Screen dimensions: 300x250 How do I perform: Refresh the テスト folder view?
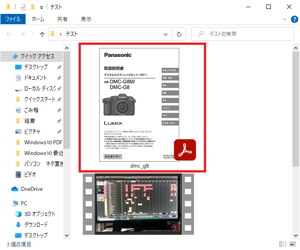179,34
